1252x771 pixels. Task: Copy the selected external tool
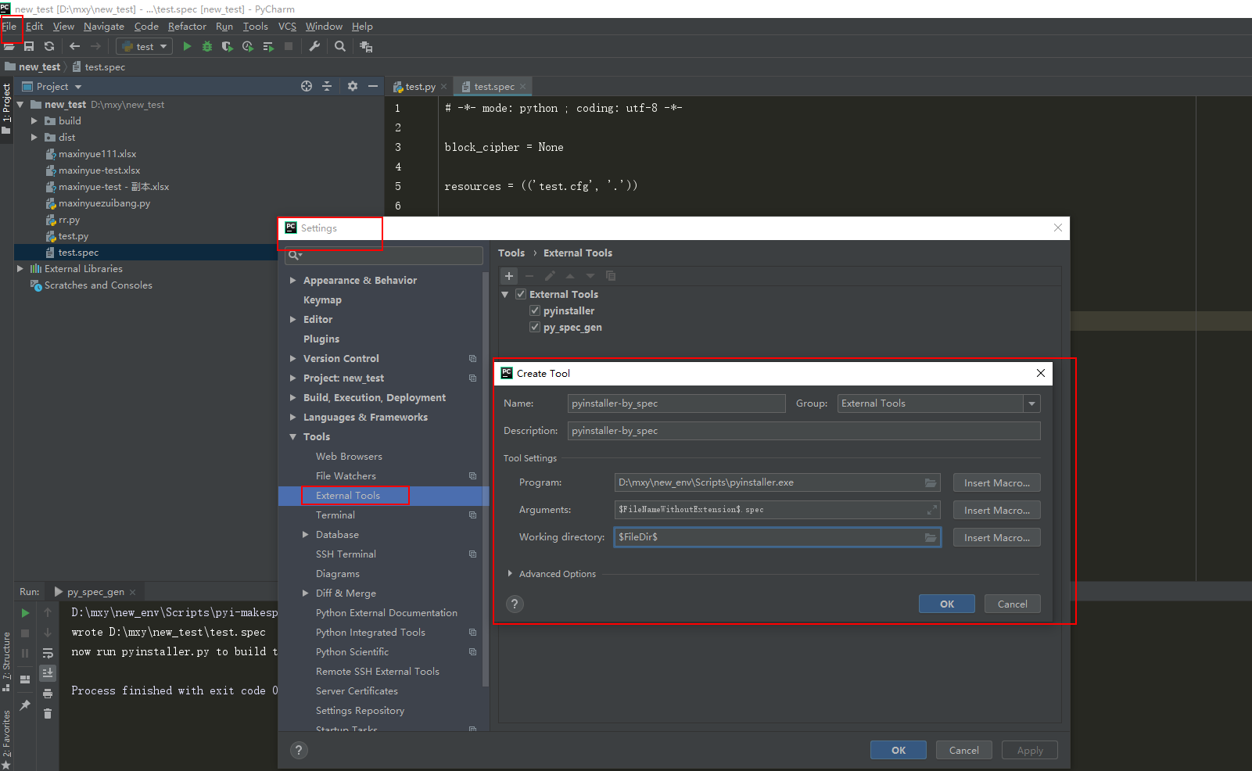pyautogui.click(x=611, y=276)
